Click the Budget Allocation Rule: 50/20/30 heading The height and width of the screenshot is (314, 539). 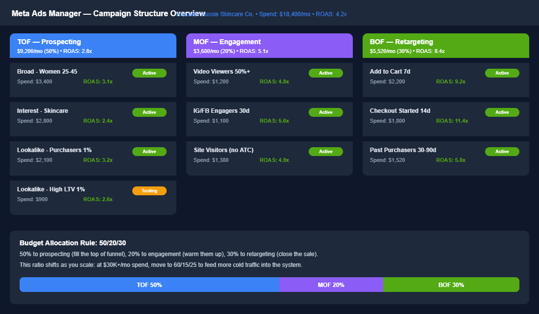click(73, 243)
